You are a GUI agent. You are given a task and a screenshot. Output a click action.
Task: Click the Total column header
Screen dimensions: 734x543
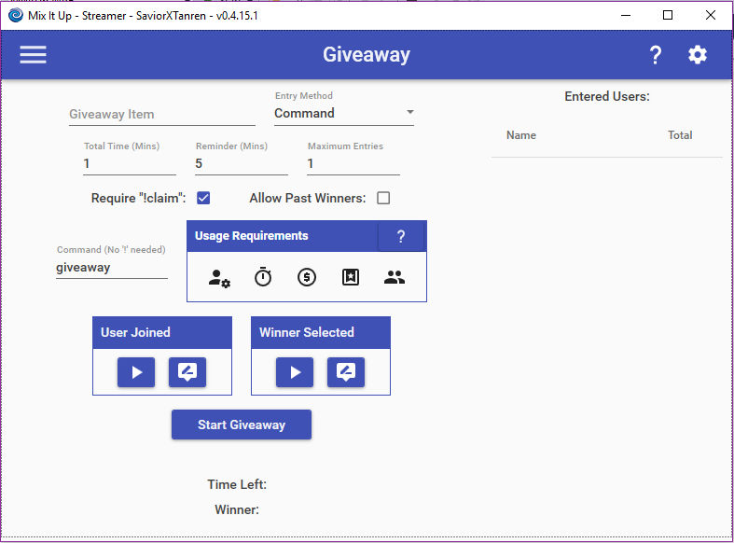[x=680, y=135]
